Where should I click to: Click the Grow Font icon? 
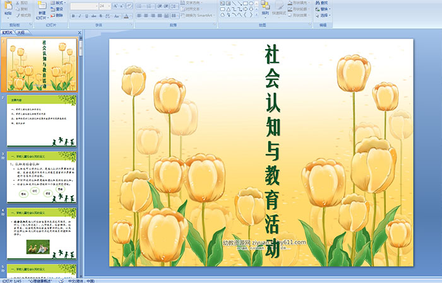coord(116,6)
